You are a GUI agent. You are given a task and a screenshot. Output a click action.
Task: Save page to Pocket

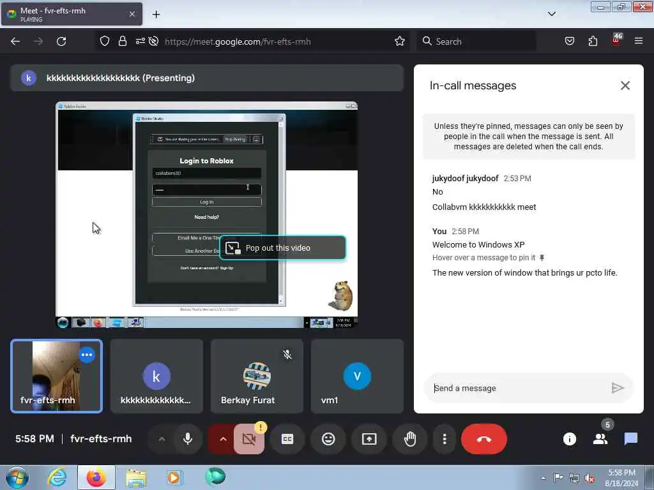click(x=570, y=41)
